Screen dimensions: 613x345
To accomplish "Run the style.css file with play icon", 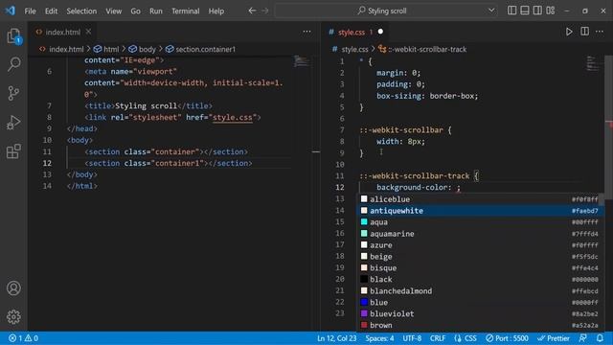I will pyautogui.click(x=569, y=32).
